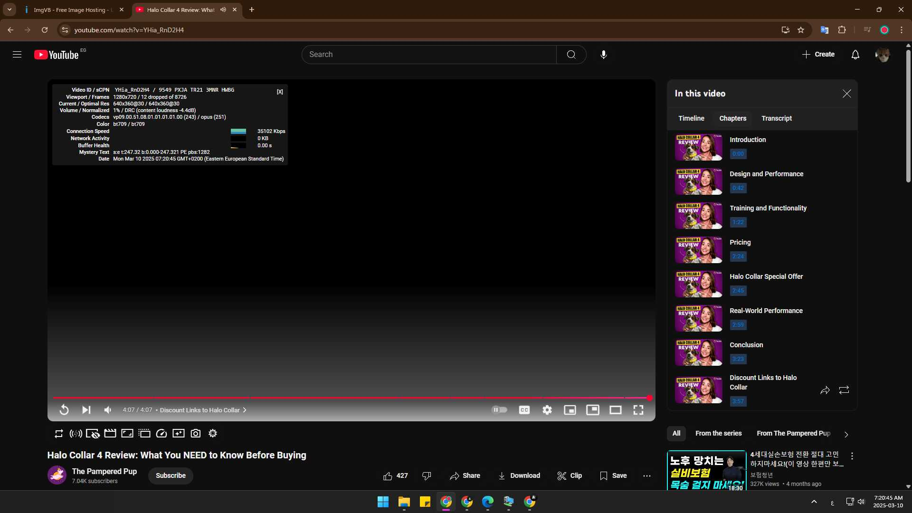Select Real-World Performance chapter

[762, 318]
